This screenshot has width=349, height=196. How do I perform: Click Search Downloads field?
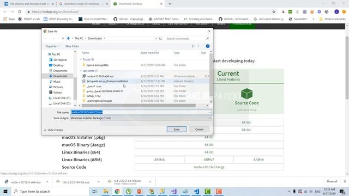pos(187,39)
